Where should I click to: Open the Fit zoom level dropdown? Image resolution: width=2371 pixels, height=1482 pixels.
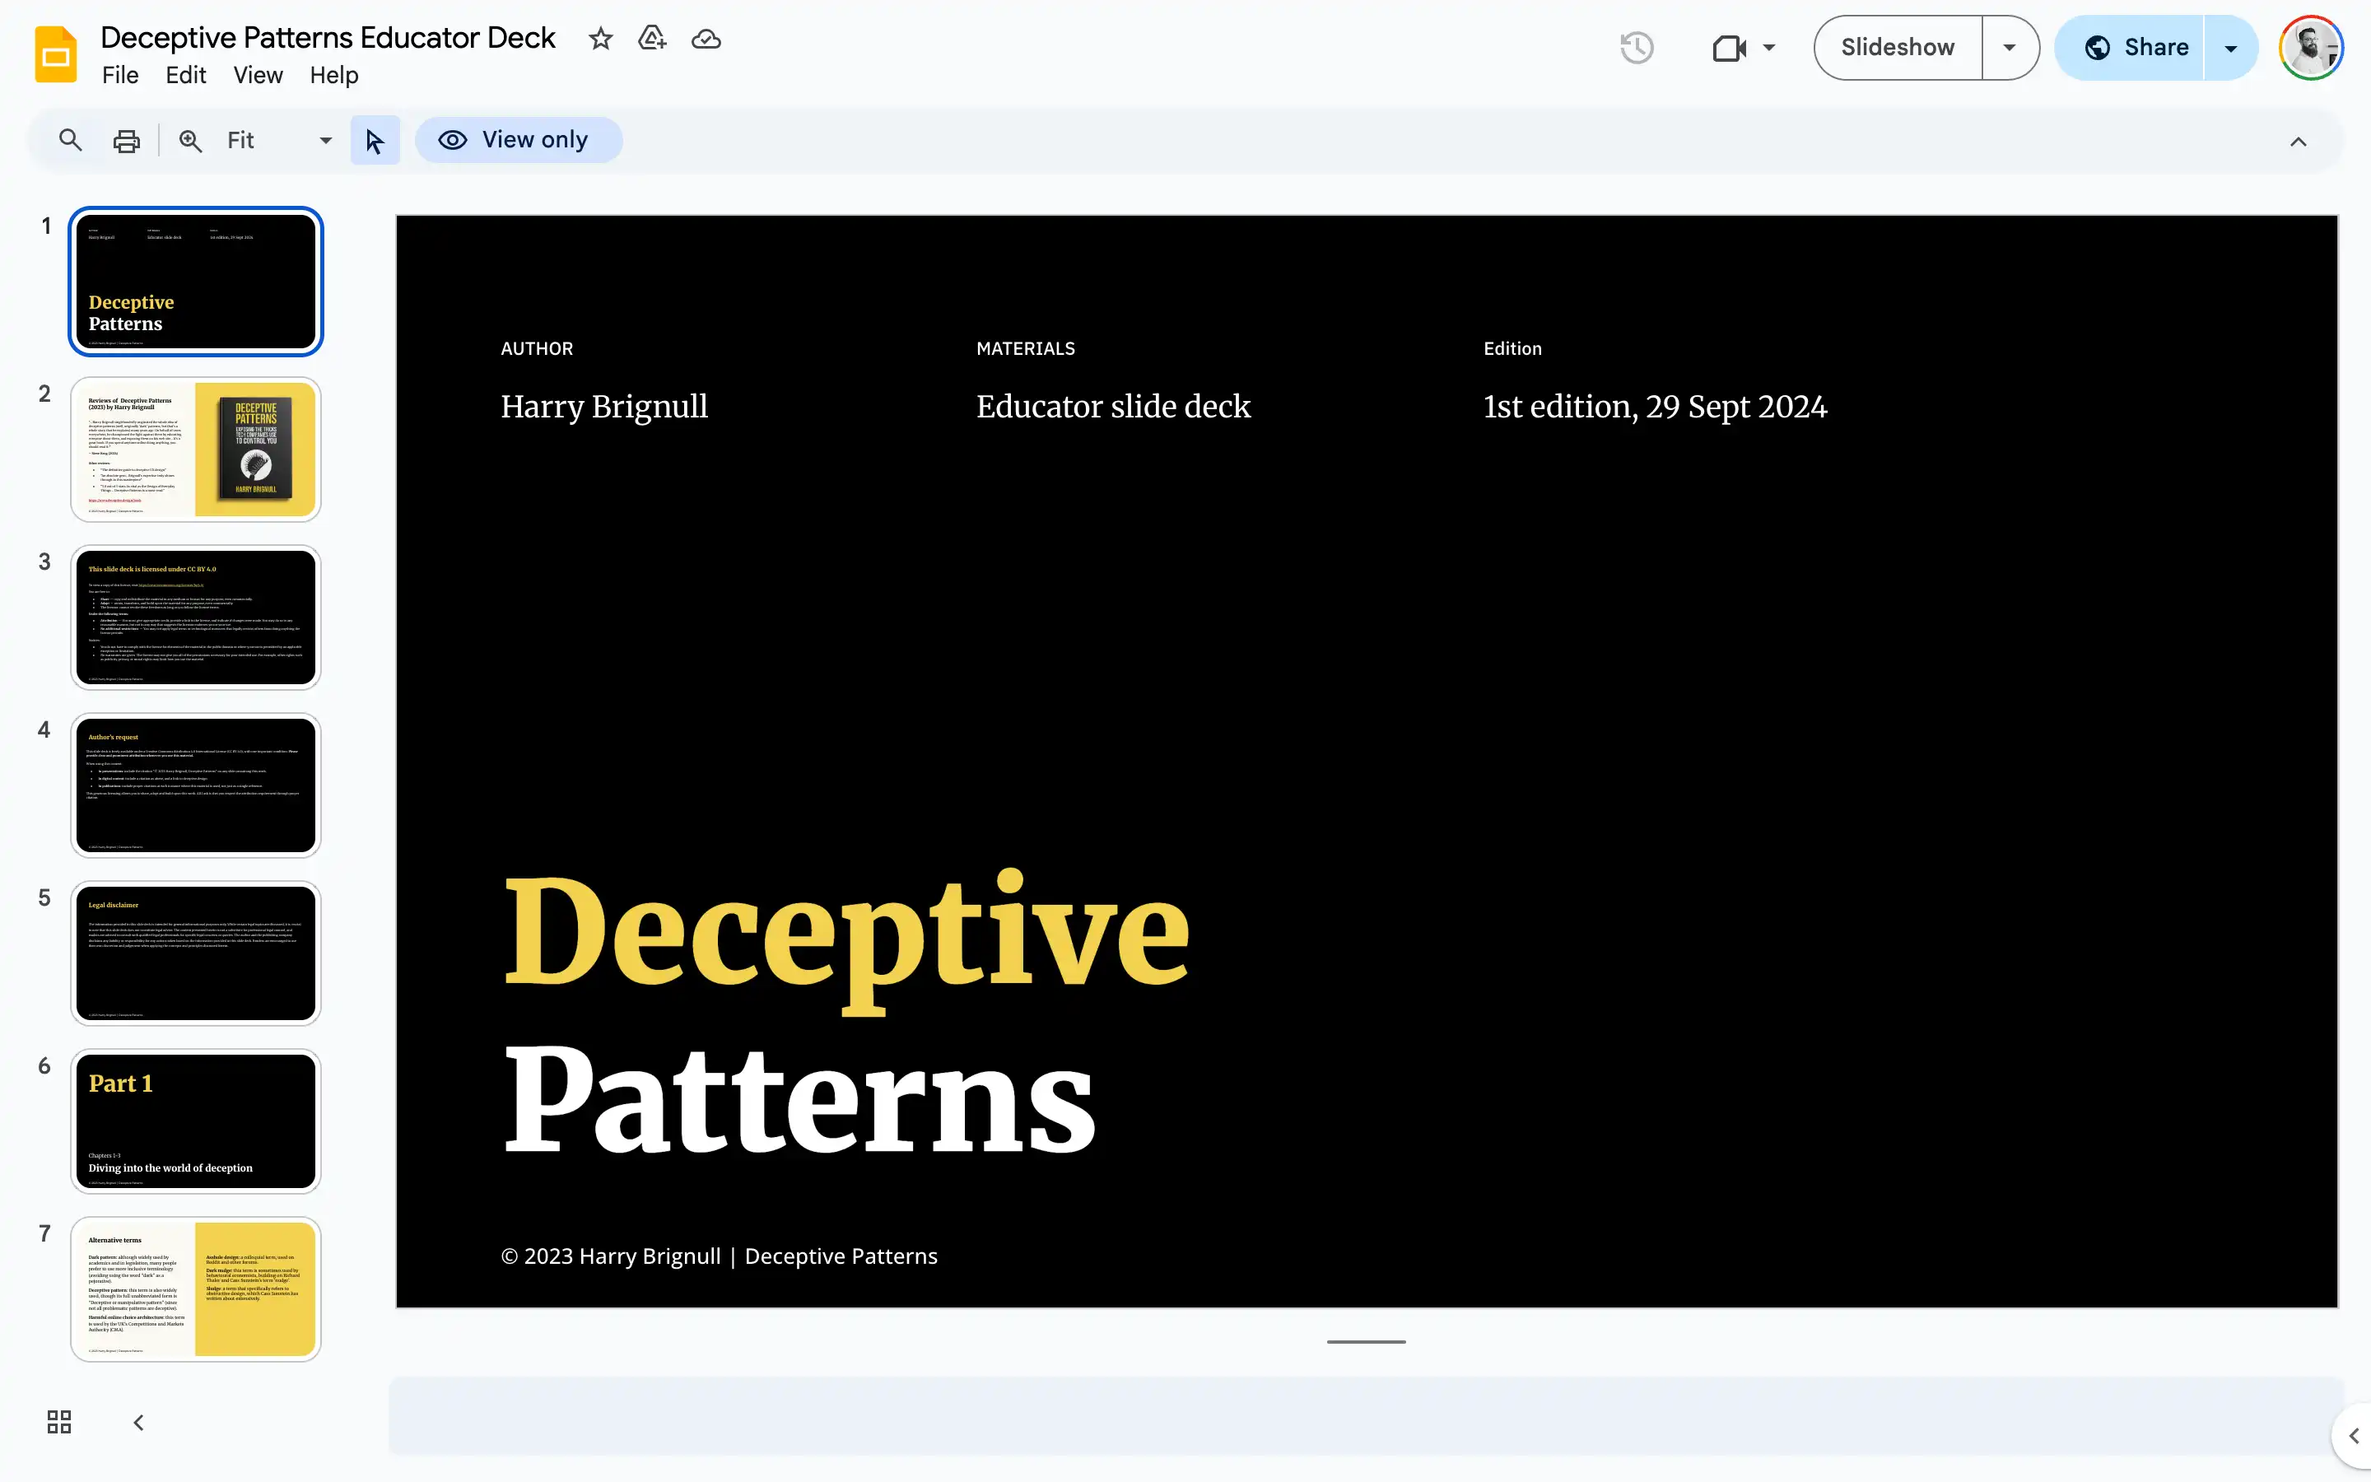coord(280,140)
